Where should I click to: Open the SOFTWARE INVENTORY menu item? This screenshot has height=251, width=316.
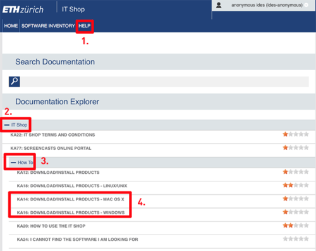pyautogui.click(x=48, y=26)
